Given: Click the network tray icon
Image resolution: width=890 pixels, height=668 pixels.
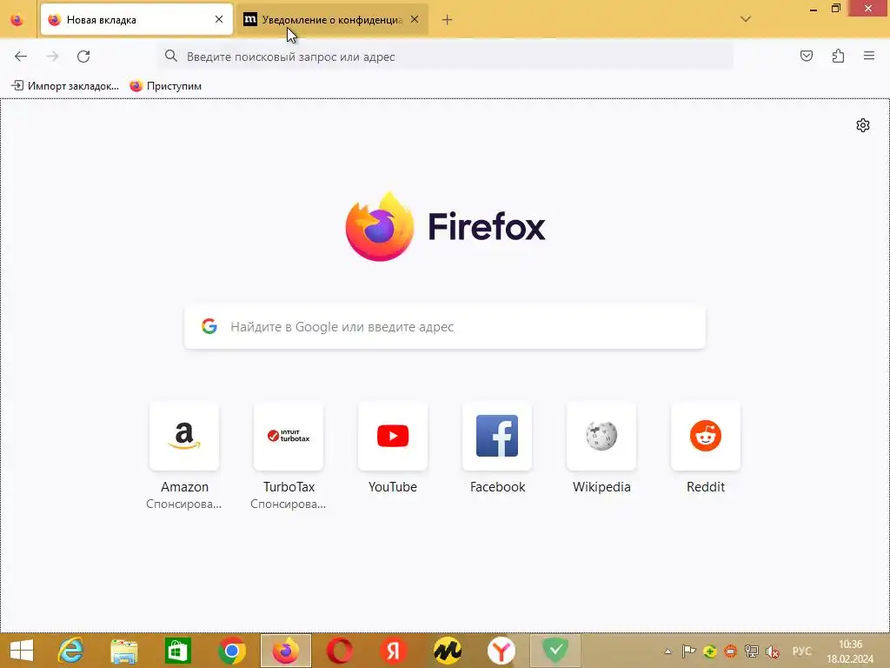Looking at the screenshot, I should 752,651.
